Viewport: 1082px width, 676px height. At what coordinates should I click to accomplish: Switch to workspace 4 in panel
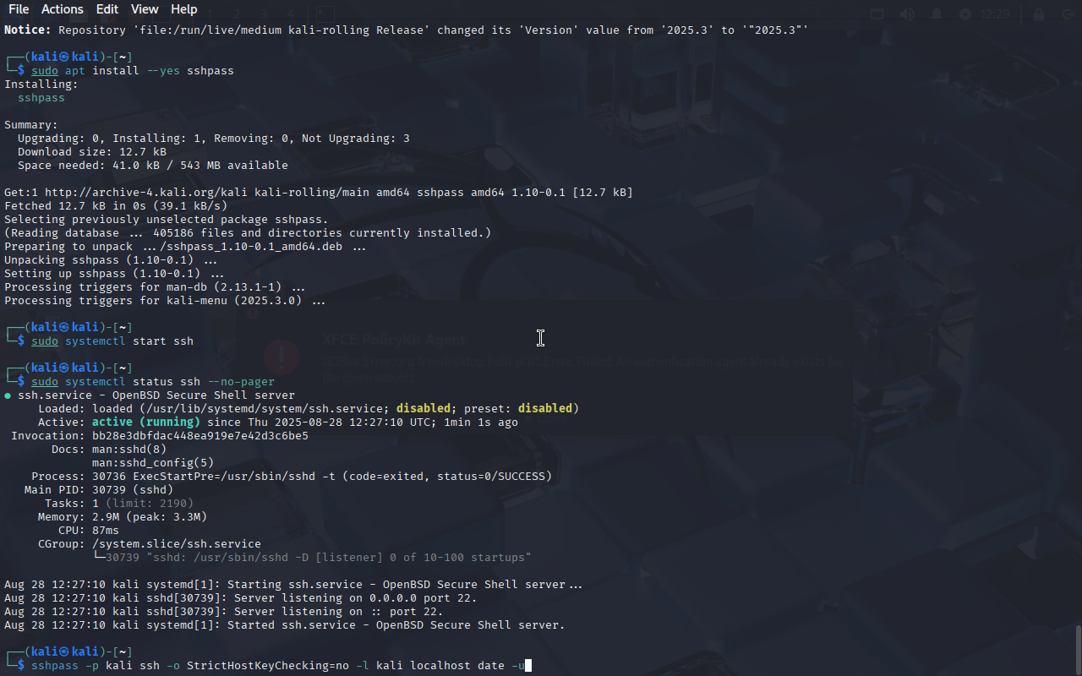[289, 14]
